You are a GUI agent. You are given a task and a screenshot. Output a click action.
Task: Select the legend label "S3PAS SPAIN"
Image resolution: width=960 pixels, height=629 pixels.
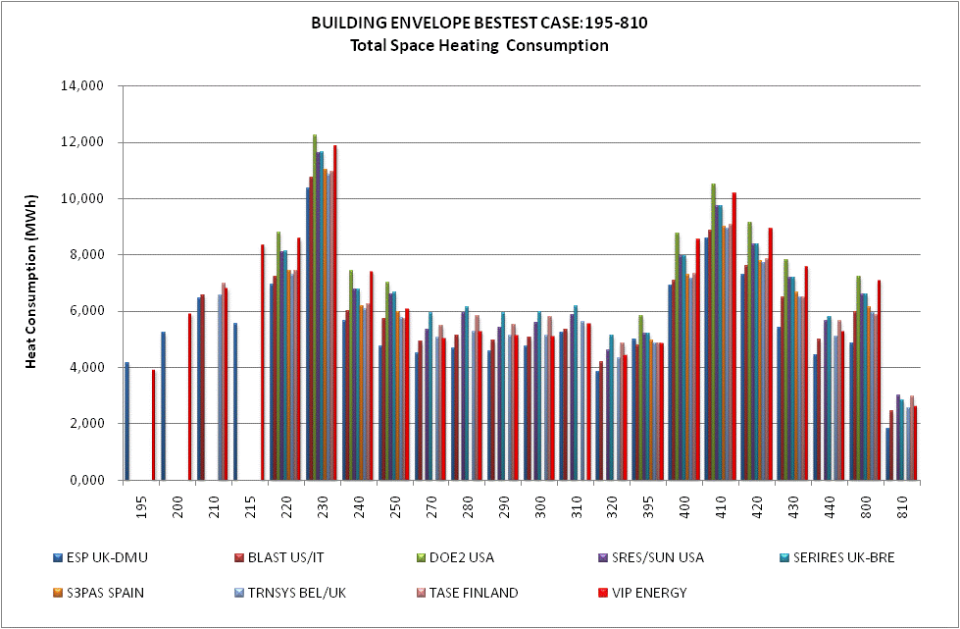105,593
